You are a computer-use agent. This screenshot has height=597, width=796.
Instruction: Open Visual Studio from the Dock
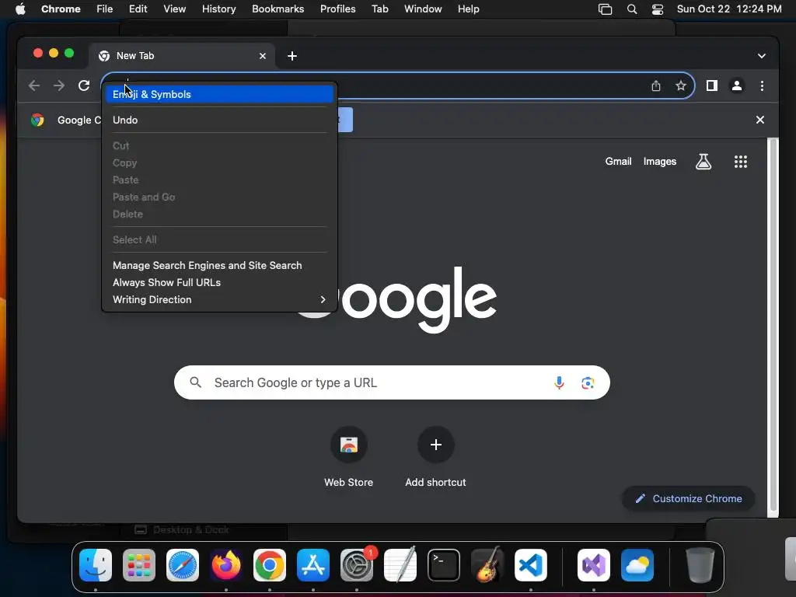[593, 565]
